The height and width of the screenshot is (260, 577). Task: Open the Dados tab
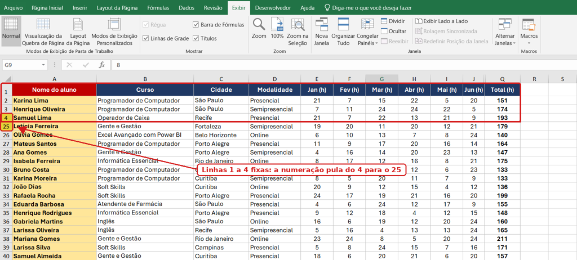click(x=186, y=8)
